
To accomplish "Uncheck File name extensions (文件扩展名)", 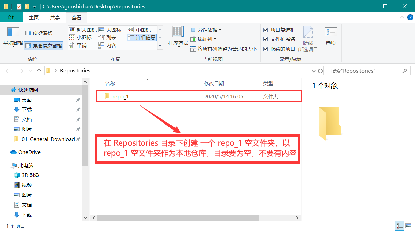I will coord(266,39).
